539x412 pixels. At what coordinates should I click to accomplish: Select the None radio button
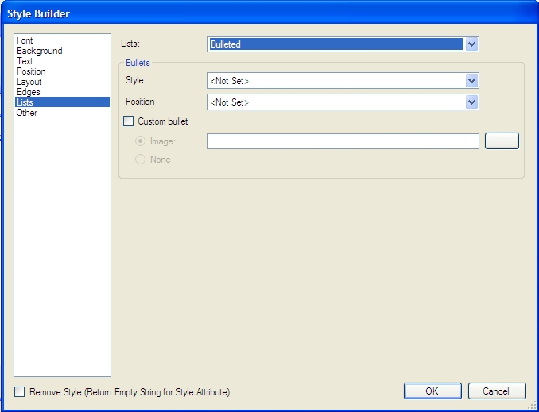click(x=141, y=160)
